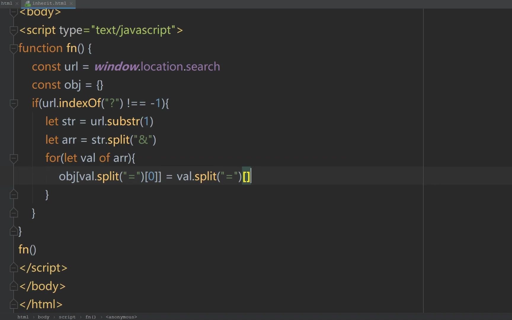Collapse the script tag fold marker

[x=13, y=30]
